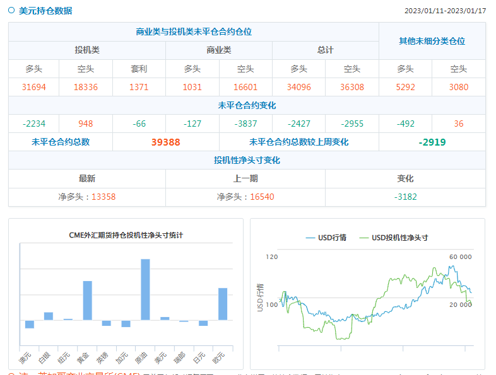Click the speculative long value 31694

[x=33, y=87]
